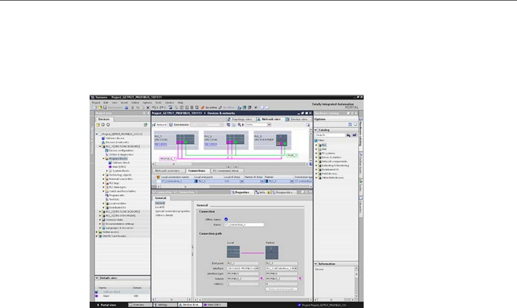Select Text lists in project tree

pyautogui.click(x=112, y=199)
